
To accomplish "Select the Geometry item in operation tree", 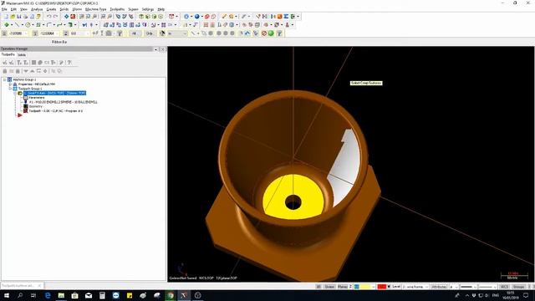I will coord(35,106).
